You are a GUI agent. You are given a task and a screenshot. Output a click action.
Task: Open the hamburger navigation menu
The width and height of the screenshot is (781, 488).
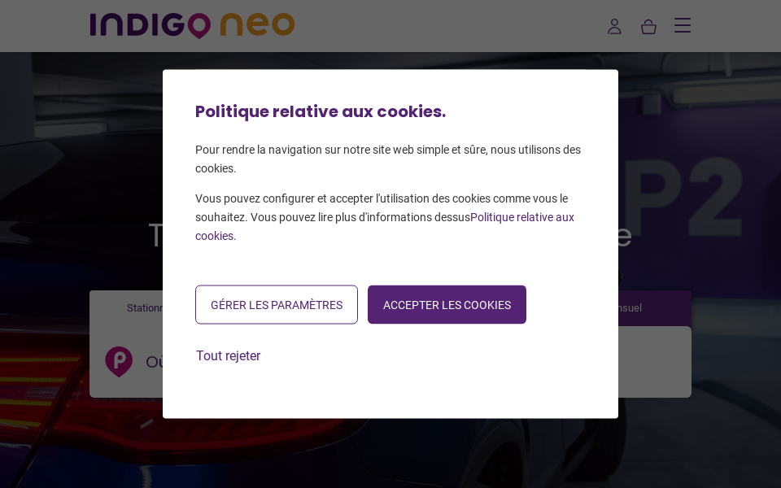(x=683, y=25)
